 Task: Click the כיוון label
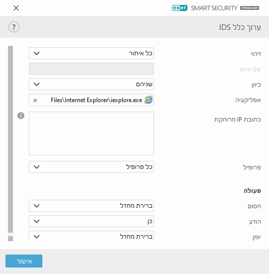[x=256, y=85]
